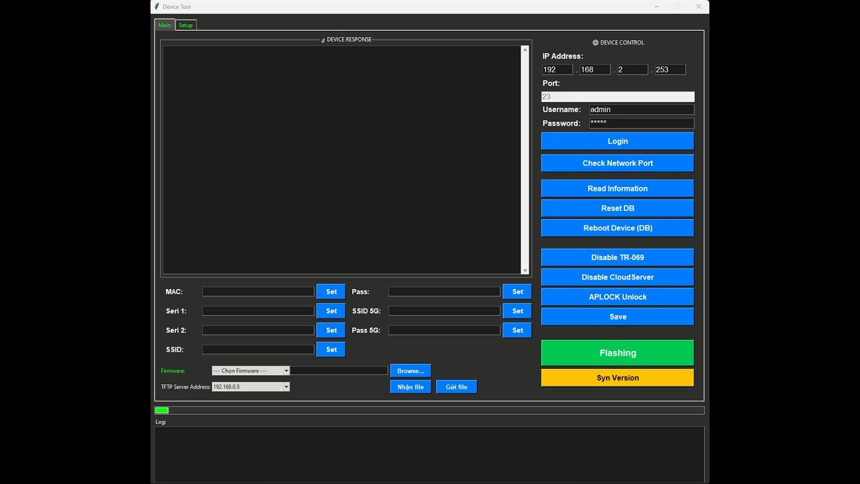This screenshot has height=484, width=860.
Task: Click the Port field showing 23
Action: click(x=617, y=97)
